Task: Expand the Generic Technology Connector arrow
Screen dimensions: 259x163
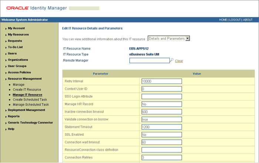Action: pyautogui.click(x=6, y=123)
